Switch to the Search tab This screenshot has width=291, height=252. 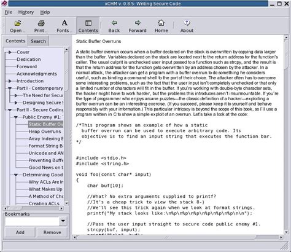[x=38, y=41]
